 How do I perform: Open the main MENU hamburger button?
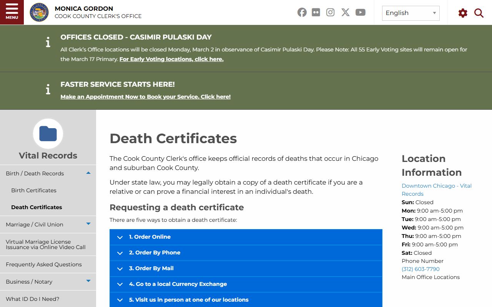point(12,12)
